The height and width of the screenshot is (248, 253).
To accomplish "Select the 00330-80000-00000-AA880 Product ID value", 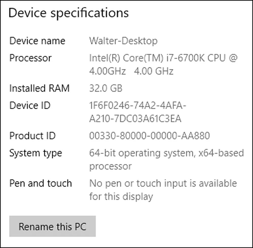I will (150, 136).
